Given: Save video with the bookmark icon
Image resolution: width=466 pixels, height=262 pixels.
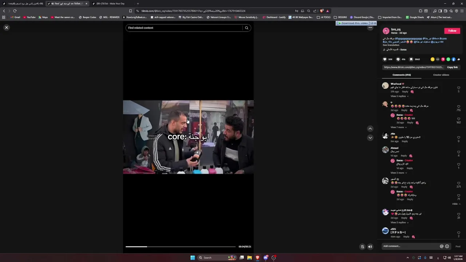Looking at the screenshot, I should point(411,59).
